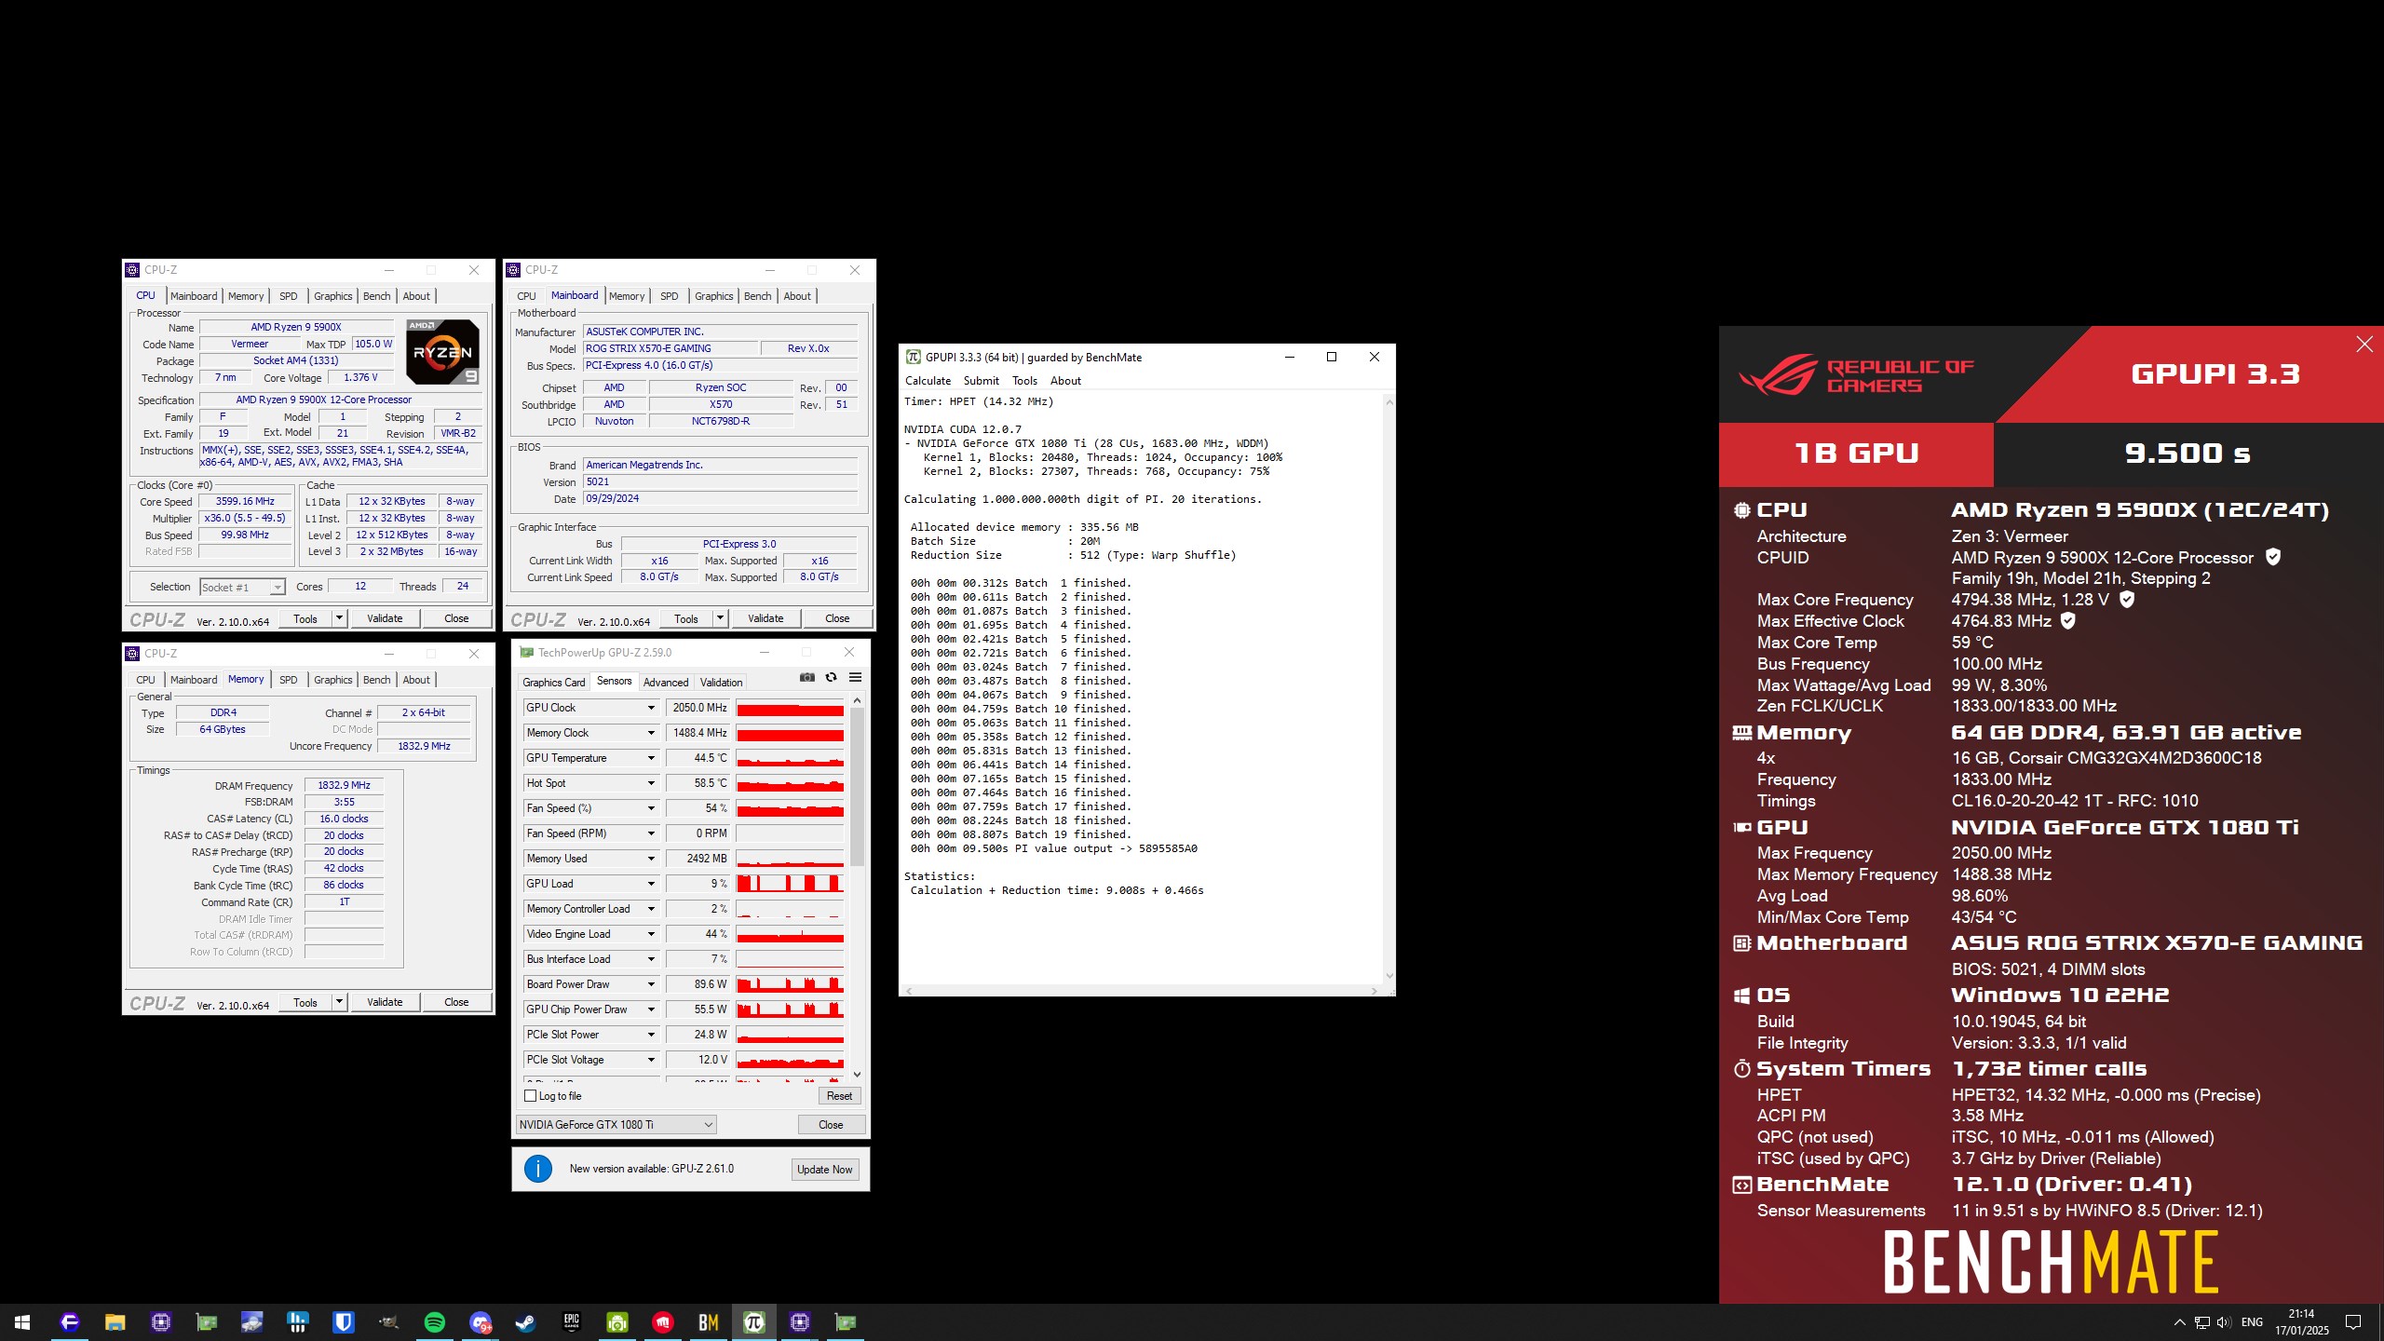Close the BenchMate result panel with the X
This screenshot has width=2384, height=1341.
2364,345
